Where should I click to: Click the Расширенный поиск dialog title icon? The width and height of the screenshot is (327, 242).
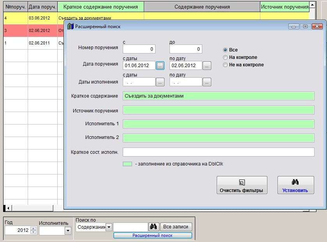(71, 26)
